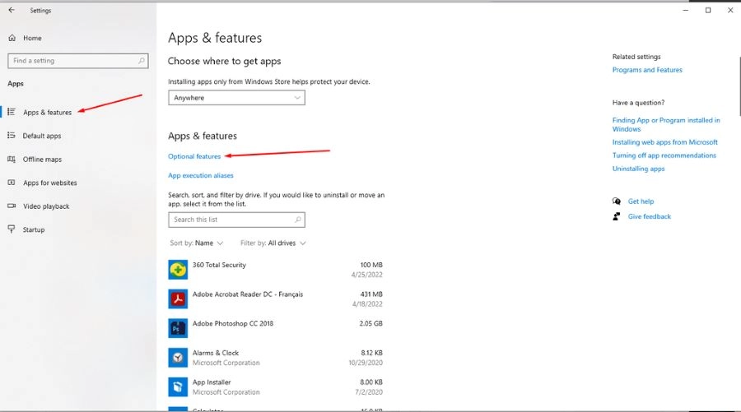This screenshot has height=412, width=741.
Task: Open the Filter by All drives dropdown
Action: pyautogui.click(x=273, y=243)
